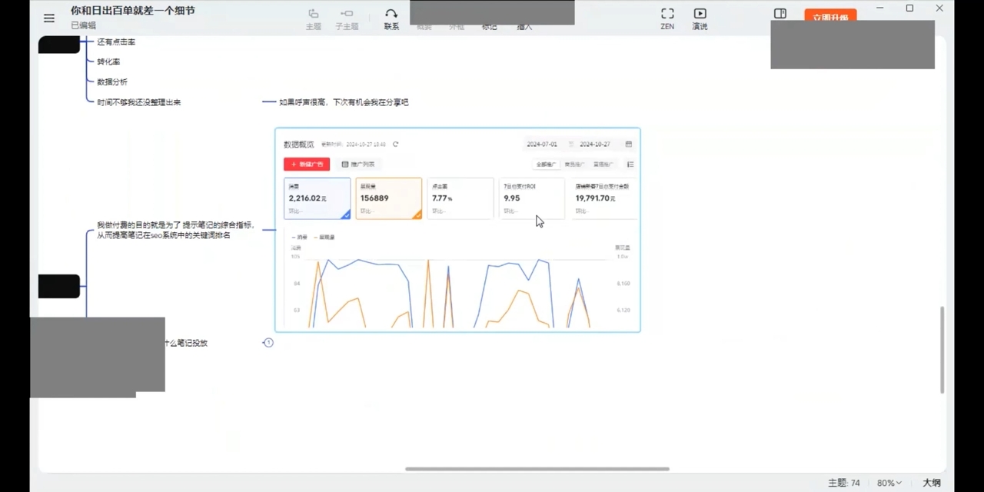Open the 80% zoom dropdown in status bar
The width and height of the screenshot is (984, 492).
click(889, 483)
